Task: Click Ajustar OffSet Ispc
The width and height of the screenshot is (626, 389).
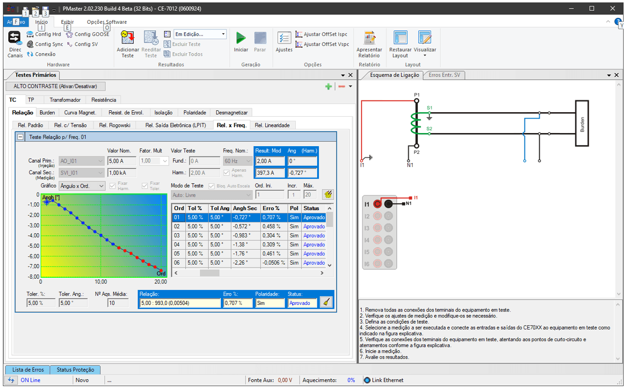Action: [x=321, y=34]
